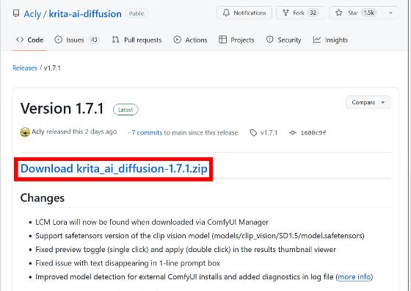The height and width of the screenshot is (291, 411).
Task: Open commit 1600c9f
Action: 308,133
